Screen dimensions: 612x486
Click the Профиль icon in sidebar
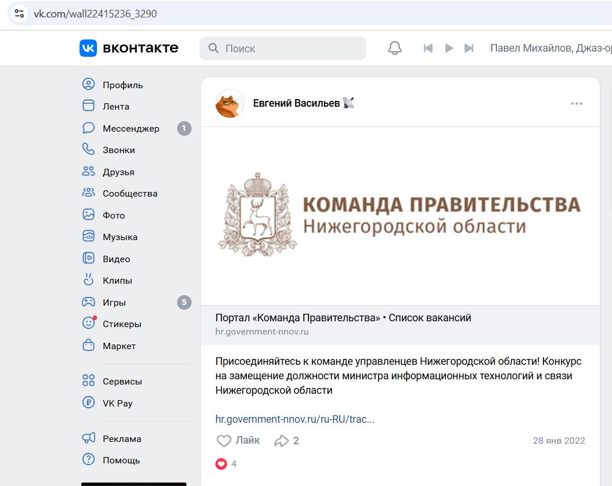89,84
